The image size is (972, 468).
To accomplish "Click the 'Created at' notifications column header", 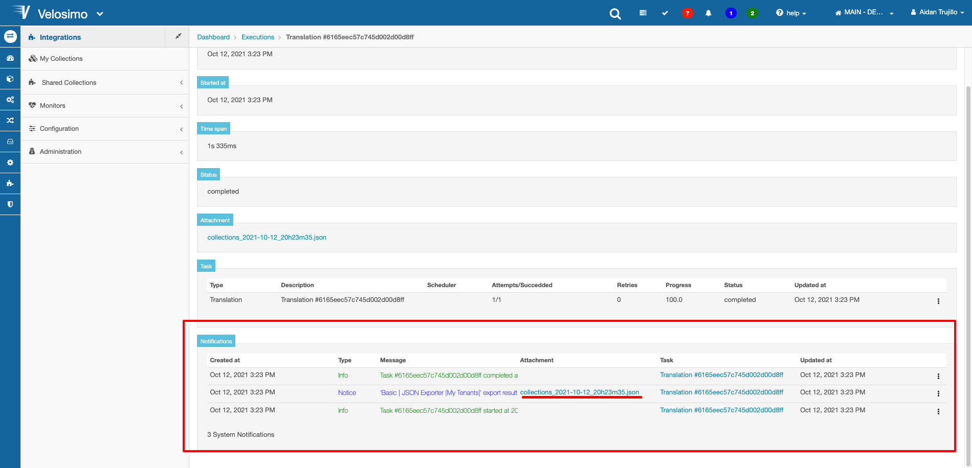I will click(225, 360).
